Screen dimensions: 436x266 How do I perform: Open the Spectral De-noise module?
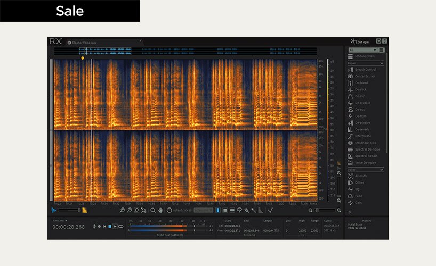tap(364, 149)
